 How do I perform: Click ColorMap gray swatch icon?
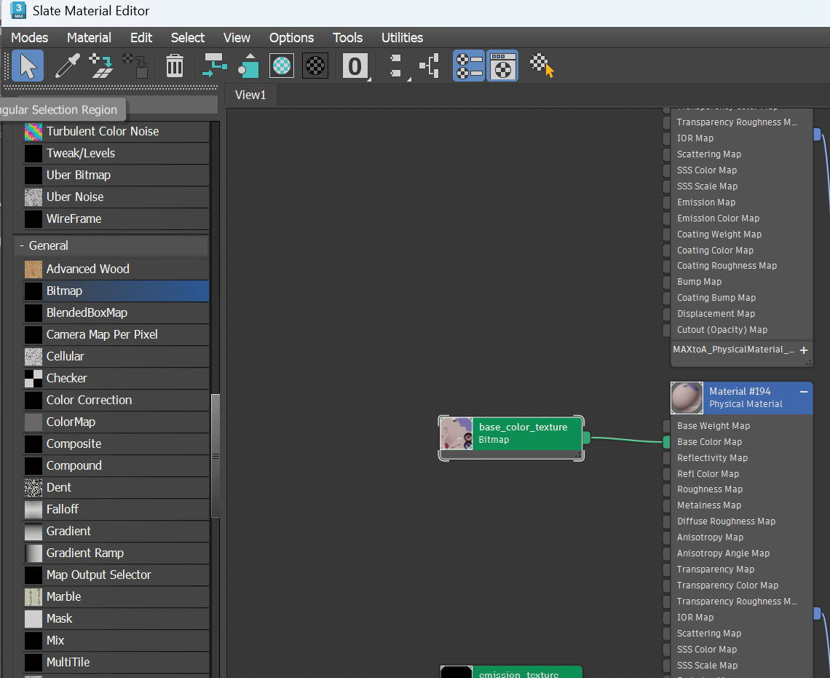point(33,422)
